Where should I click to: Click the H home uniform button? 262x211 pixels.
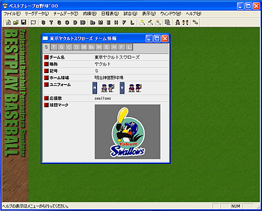tap(95, 88)
